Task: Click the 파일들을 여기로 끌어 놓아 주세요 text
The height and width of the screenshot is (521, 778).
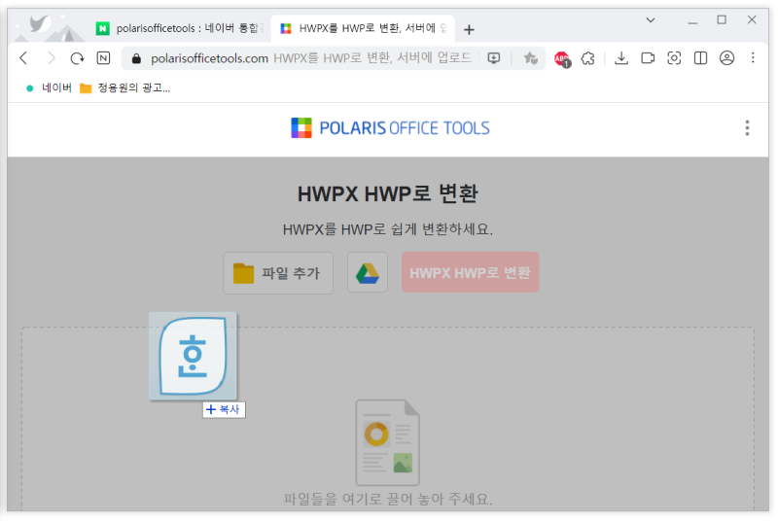Action: (x=387, y=499)
